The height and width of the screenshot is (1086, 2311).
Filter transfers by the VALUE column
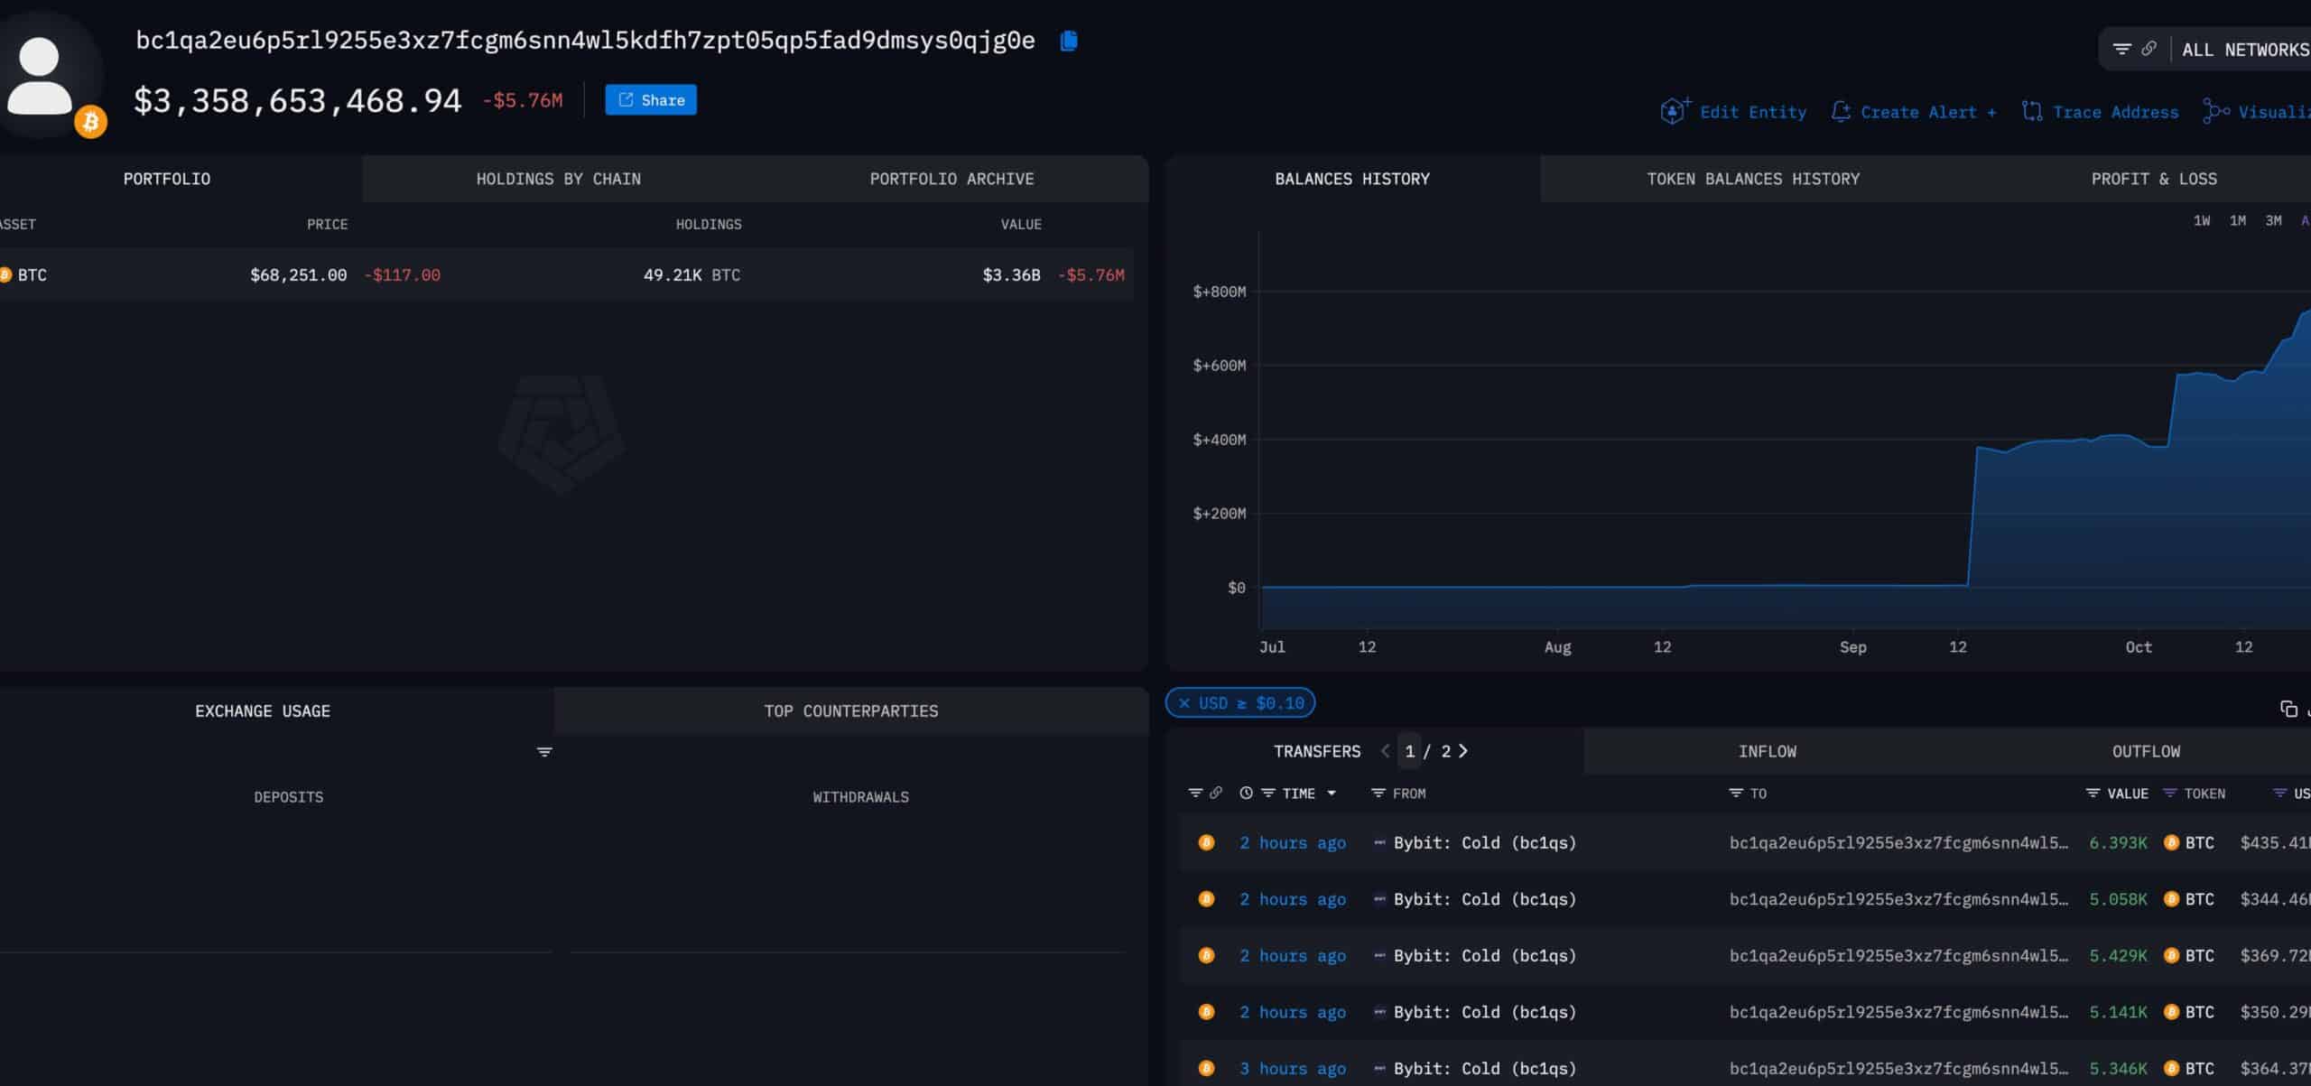[x=2093, y=793]
